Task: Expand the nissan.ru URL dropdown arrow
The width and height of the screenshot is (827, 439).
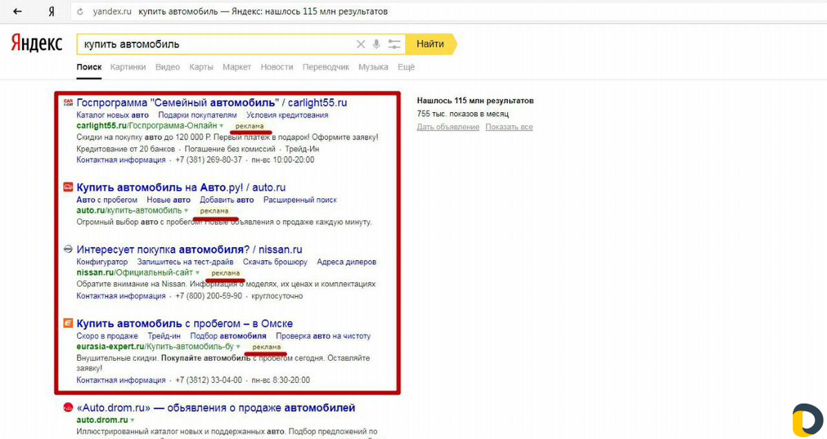Action: coord(197,273)
